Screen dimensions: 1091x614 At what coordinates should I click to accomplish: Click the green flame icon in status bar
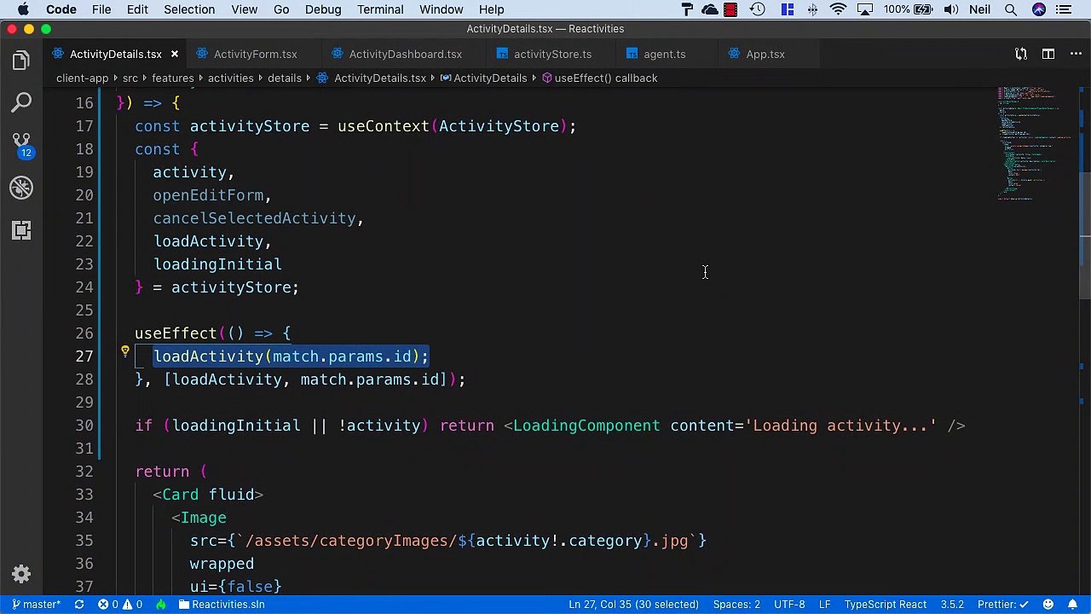[x=160, y=604]
